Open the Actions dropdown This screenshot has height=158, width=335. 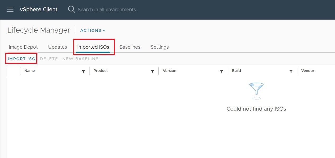[x=93, y=30]
